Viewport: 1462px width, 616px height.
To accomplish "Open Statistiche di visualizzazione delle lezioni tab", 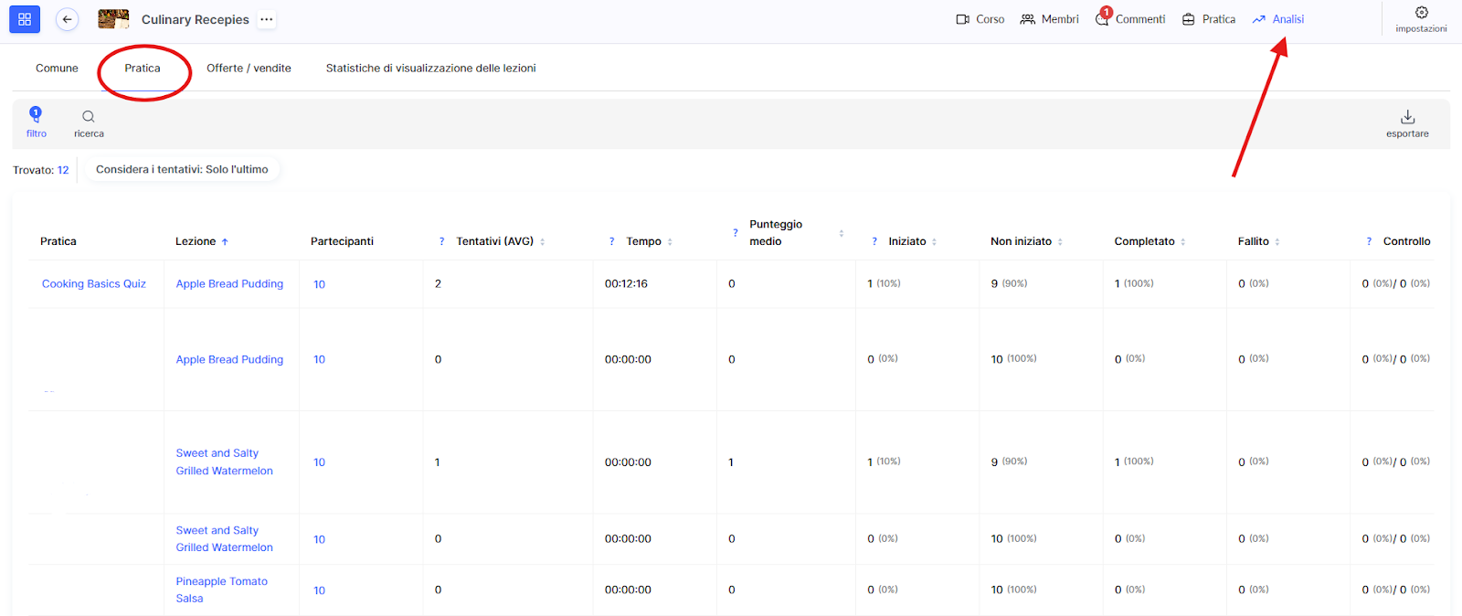I will coord(430,69).
